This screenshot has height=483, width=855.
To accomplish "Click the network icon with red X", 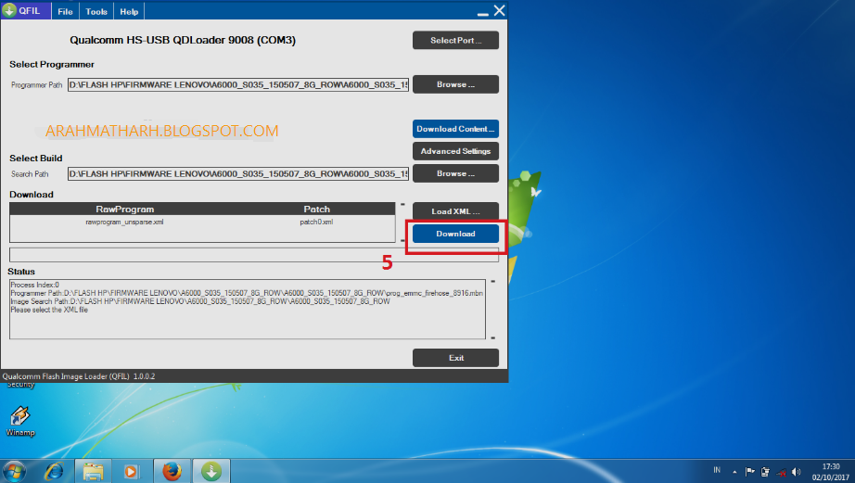I will 781,472.
